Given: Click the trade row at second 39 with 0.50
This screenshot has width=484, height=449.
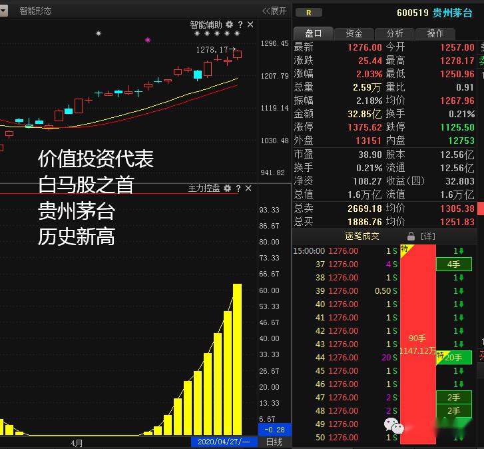Looking at the screenshot, I should [x=346, y=291].
